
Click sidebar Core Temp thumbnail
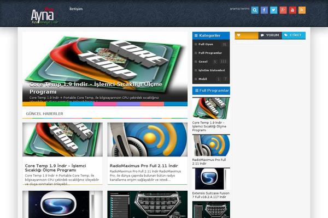coord(211,108)
